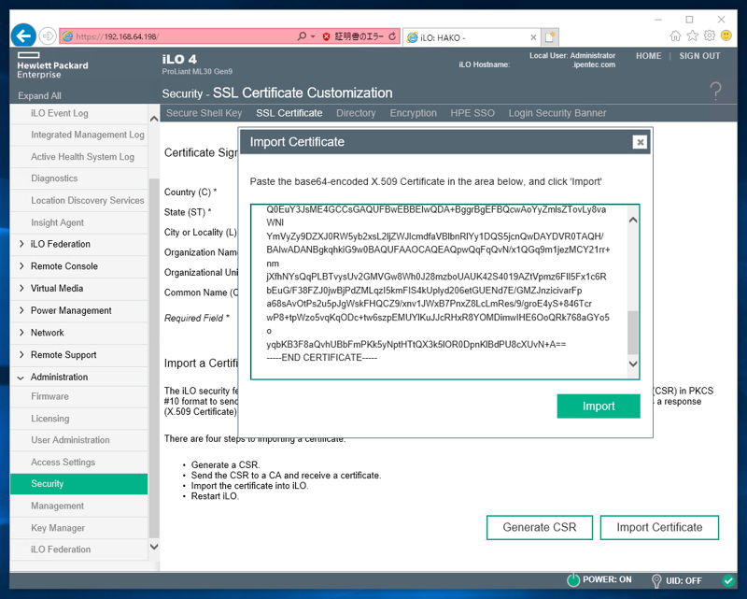This screenshot has height=599, width=747.
Task: Click the browser forward arrow
Action: click(x=48, y=36)
